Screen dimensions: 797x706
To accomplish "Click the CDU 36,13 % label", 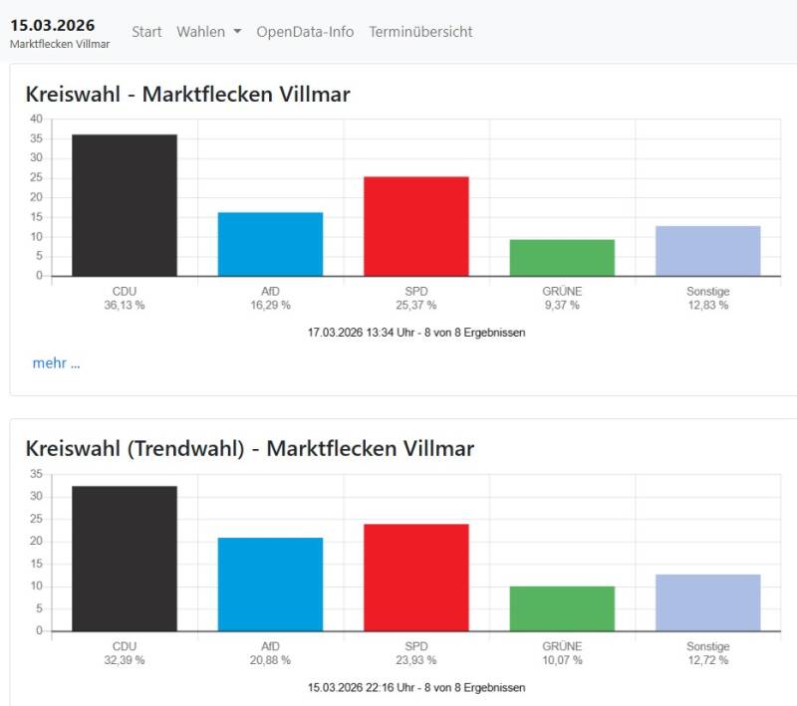I will coord(125,298).
